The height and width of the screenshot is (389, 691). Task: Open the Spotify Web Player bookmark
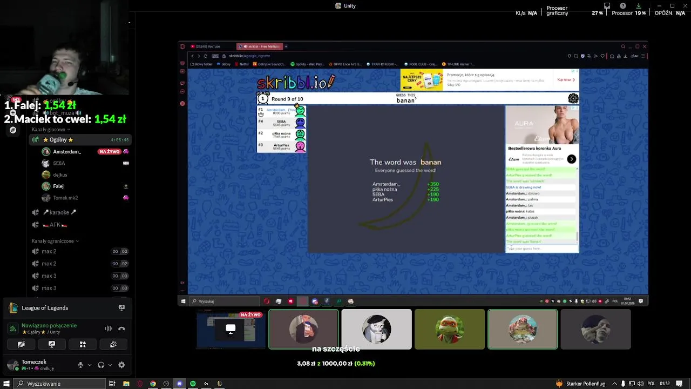pos(307,64)
